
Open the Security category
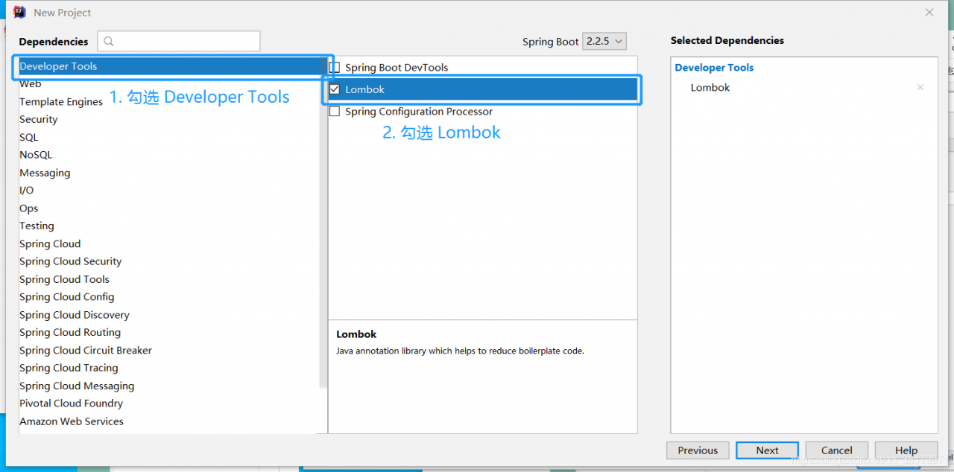pyautogui.click(x=39, y=119)
